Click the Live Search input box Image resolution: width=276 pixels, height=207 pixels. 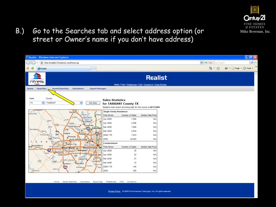[232, 63]
